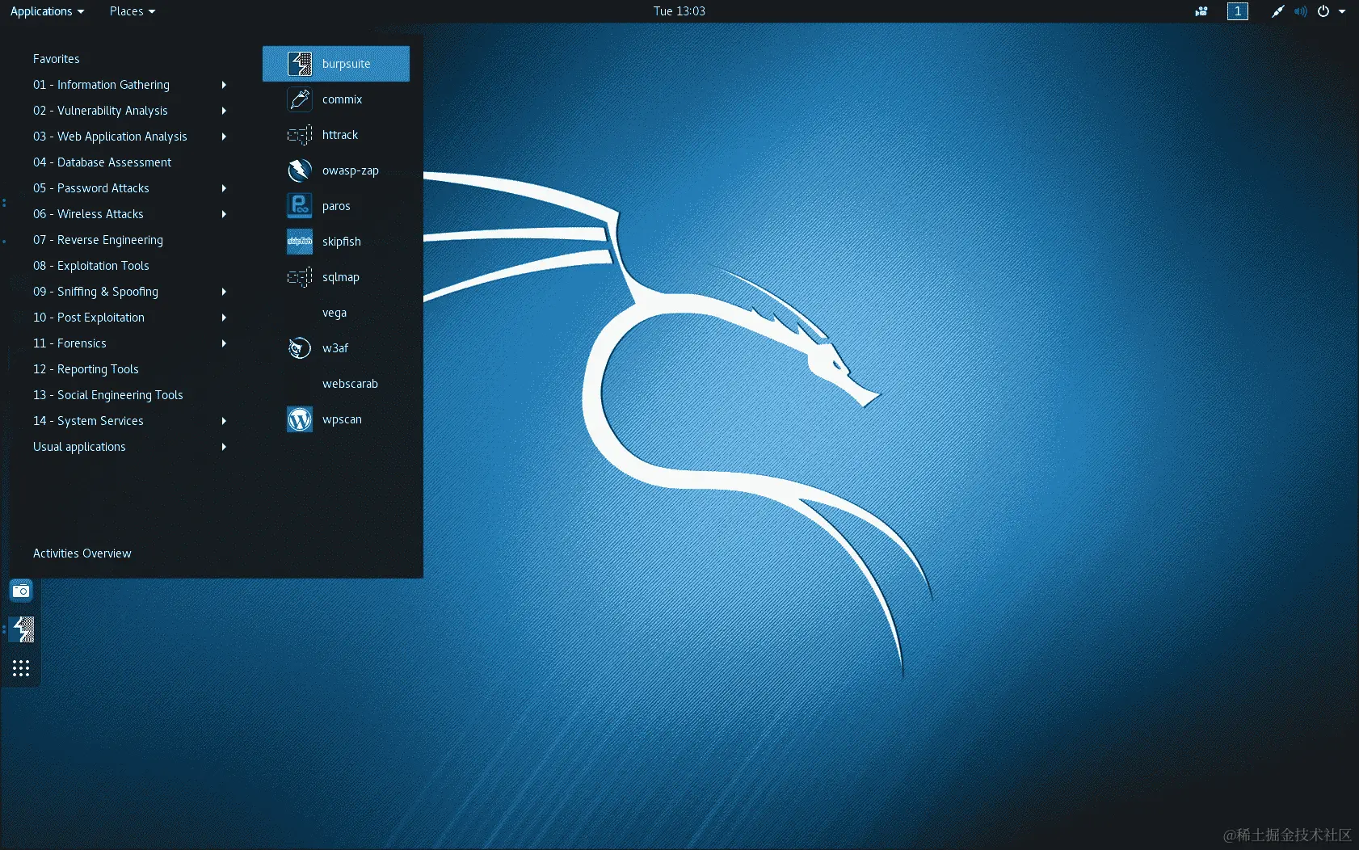Click the power icon in top bar

pyautogui.click(x=1323, y=11)
